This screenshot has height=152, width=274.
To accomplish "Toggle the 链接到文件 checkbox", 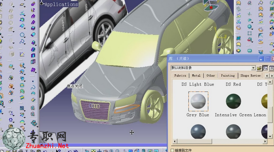I will [172, 150].
